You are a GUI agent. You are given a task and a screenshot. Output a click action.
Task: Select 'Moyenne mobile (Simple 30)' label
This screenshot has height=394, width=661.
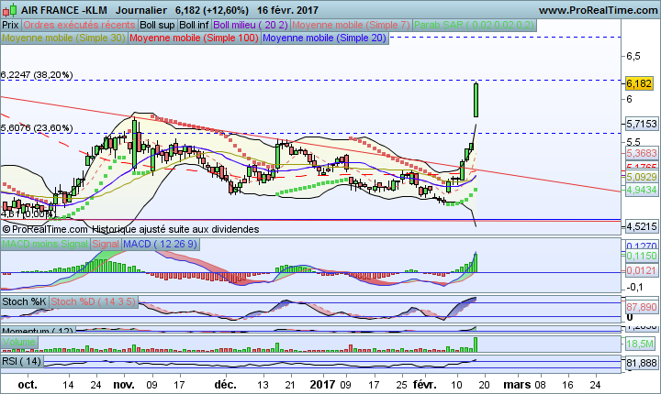pyautogui.click(x=63, y=38)
